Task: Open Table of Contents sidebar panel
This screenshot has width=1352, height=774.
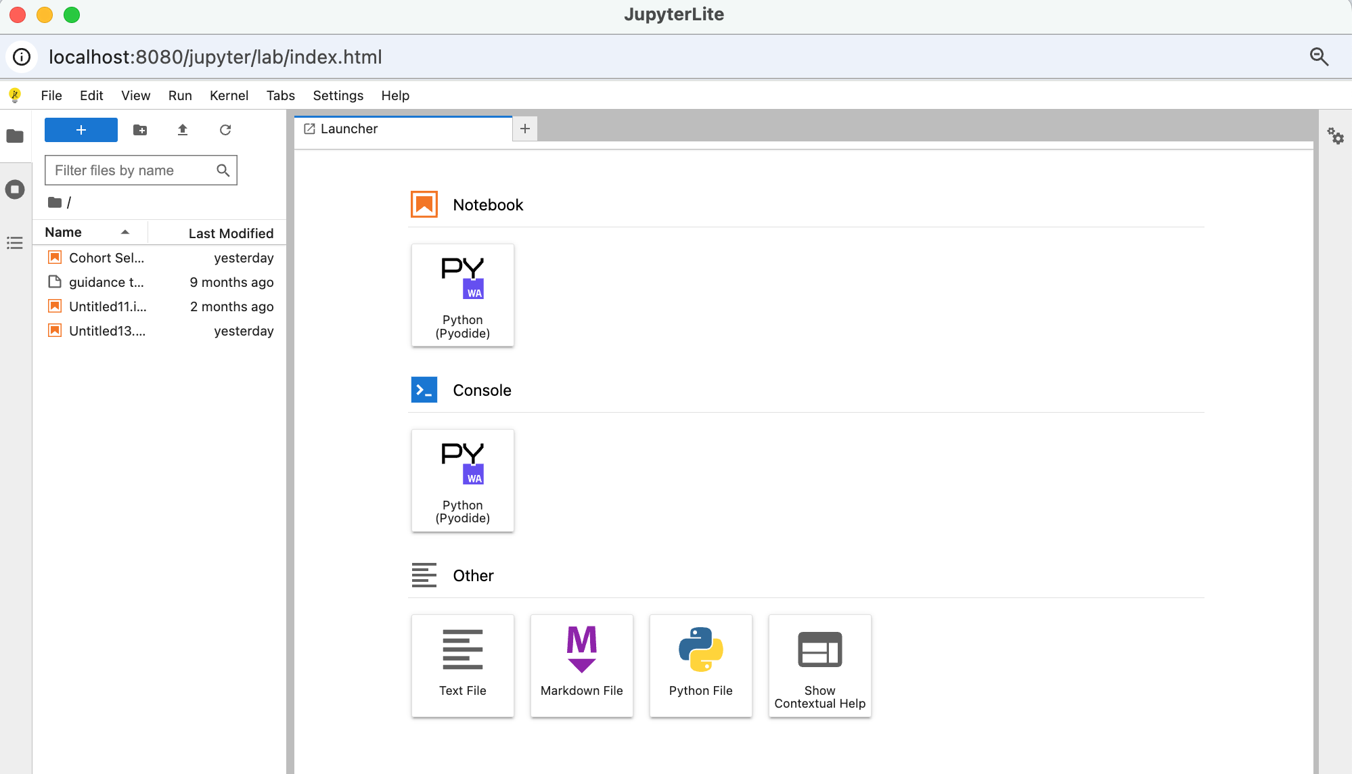Action: tap(15, 243)
